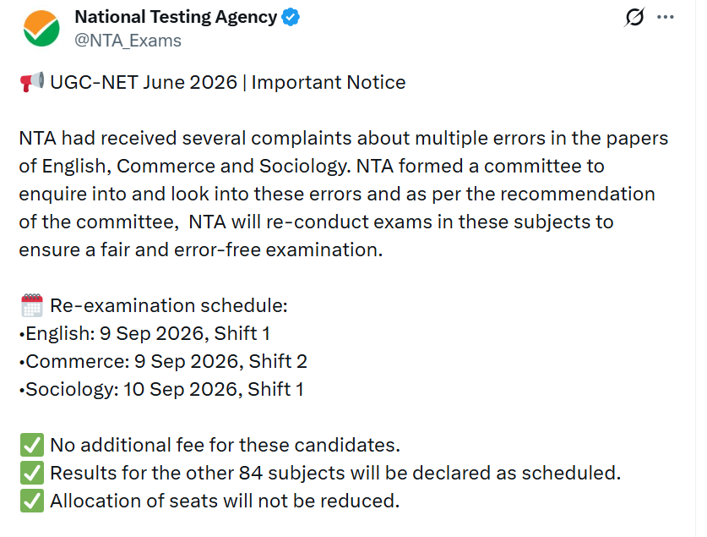Click the UGC-NET June 2026 headline text

[228, 83]
